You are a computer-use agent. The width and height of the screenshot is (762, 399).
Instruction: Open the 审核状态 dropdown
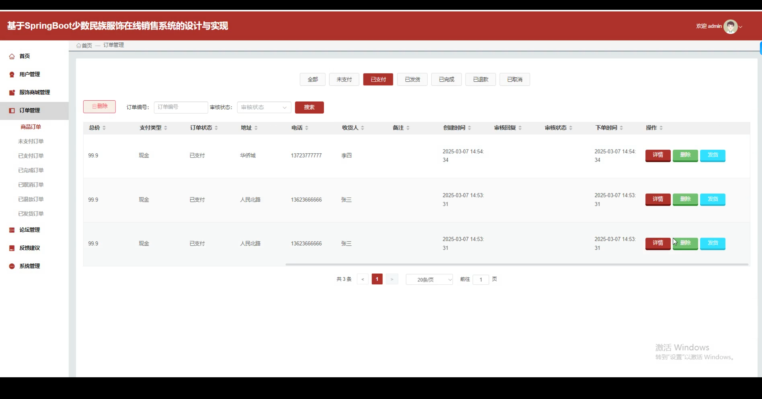[x=264, y=107]
